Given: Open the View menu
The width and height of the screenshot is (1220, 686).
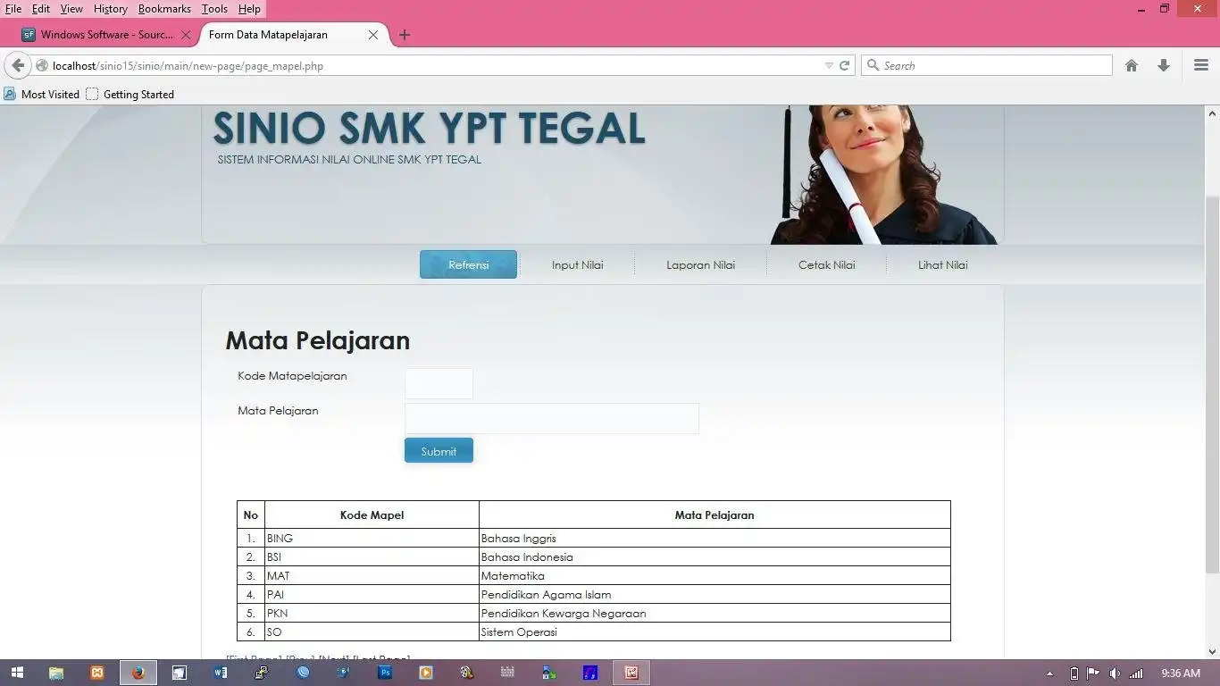Looking at the screenshot, I should click(71, 9).
